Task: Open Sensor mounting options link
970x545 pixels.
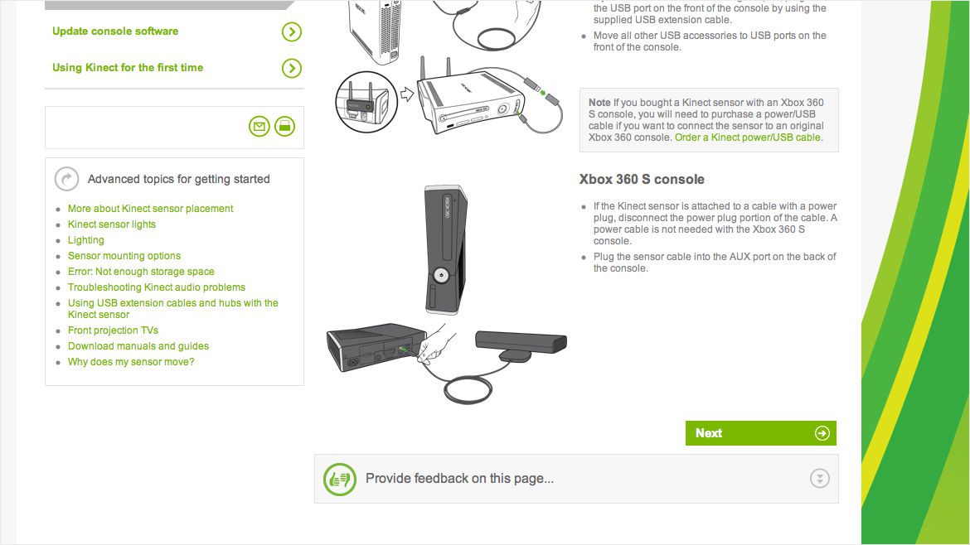Action: (124, 256)
